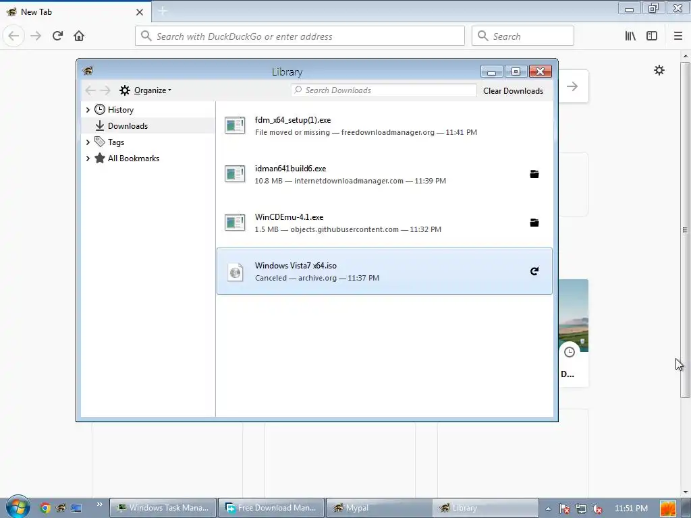The height and width of the screenshot is (518, 691).
Task: Click the Windows Vista7 x64.iso disc icon
Action: pyautogui.click(x=236, y=272)
